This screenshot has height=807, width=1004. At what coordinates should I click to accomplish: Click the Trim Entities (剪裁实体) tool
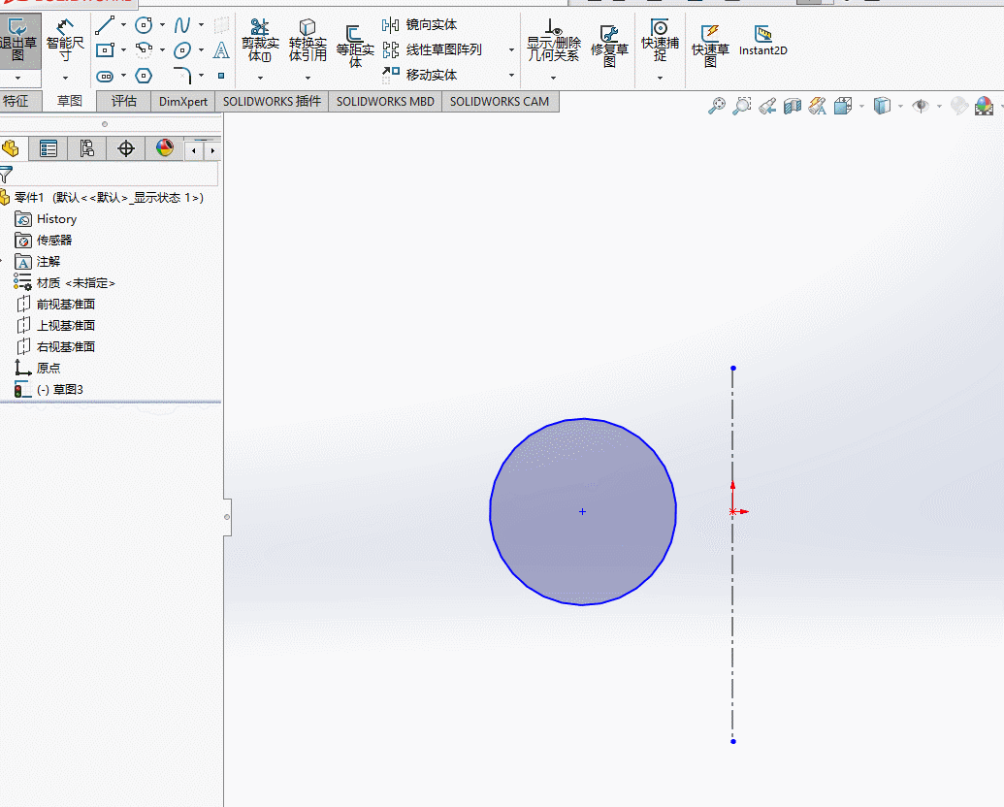pyautogui.click(x=260, y=41)
